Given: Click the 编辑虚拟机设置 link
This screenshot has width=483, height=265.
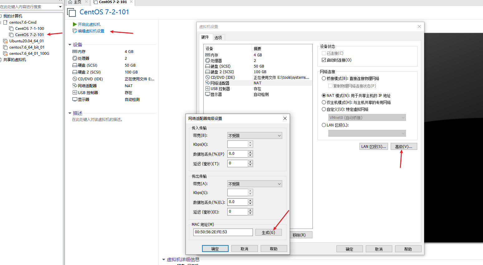Looking at the screenshot, I should click(91, 31).
